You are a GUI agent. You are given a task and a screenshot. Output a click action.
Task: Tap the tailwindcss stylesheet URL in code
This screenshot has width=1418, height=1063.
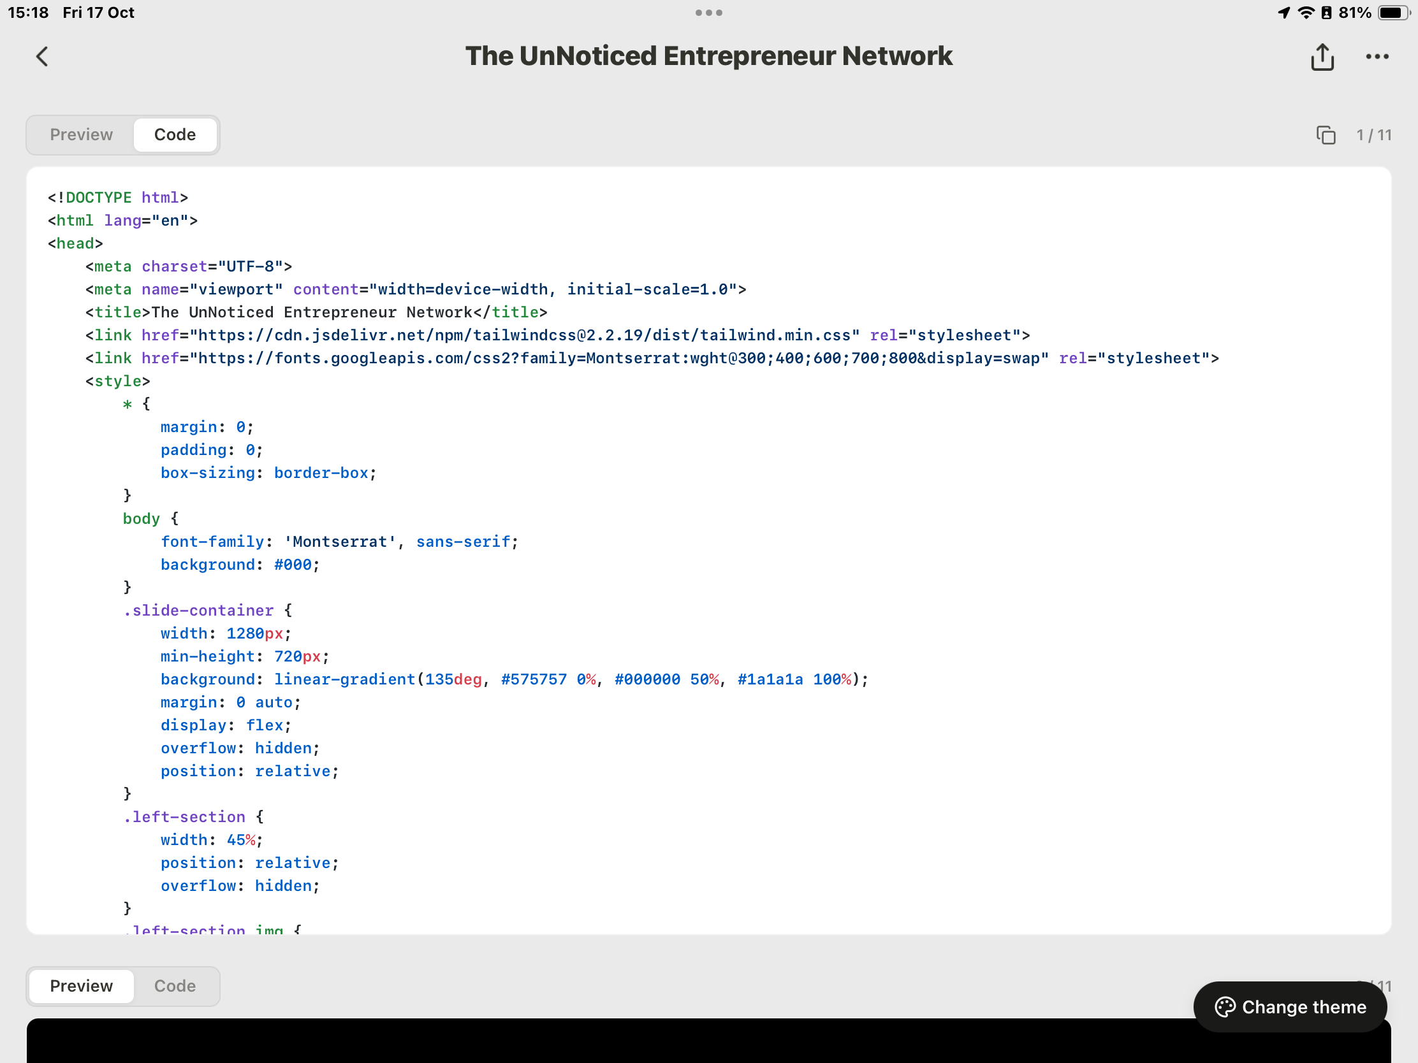524,336
